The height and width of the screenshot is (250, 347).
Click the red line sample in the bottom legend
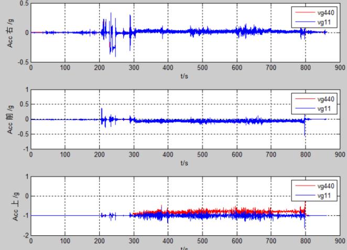305,186
